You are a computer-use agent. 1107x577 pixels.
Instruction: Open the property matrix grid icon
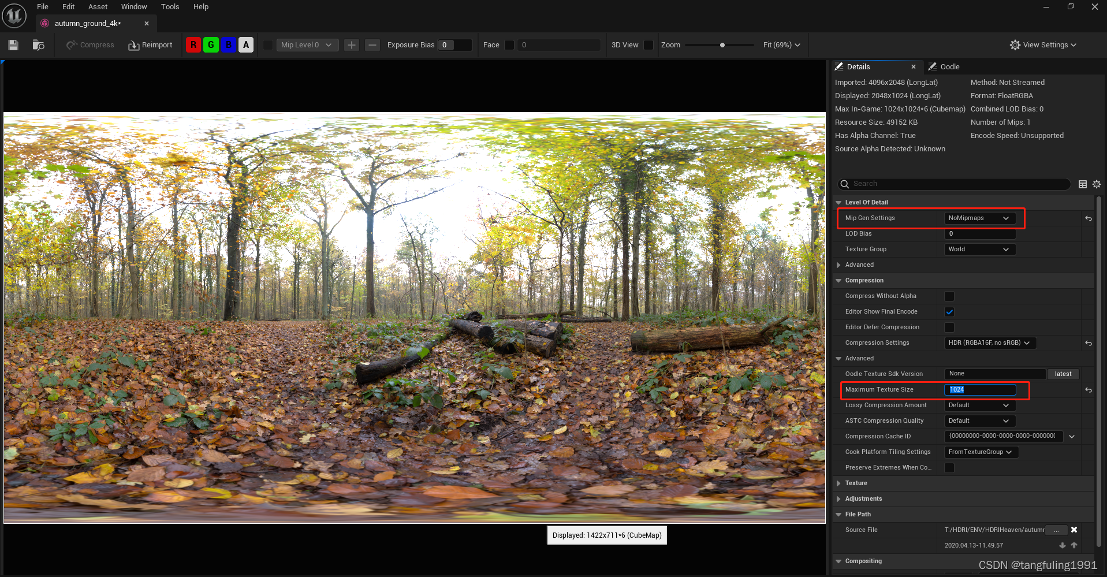[x=1083, y=184]
